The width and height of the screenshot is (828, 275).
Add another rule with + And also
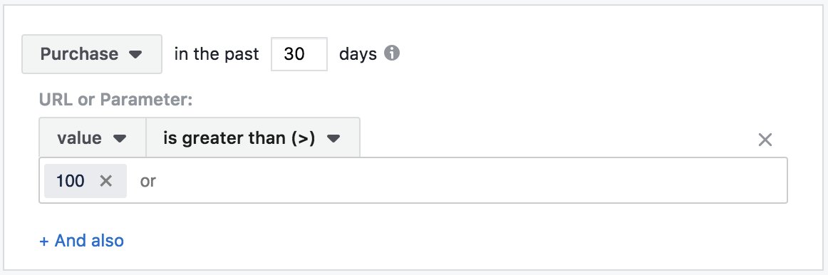click(82, 241)
